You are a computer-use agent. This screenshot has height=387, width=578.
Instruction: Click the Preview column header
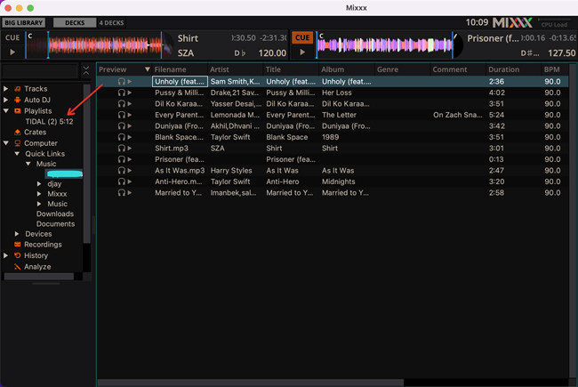(x=124, y=69)
